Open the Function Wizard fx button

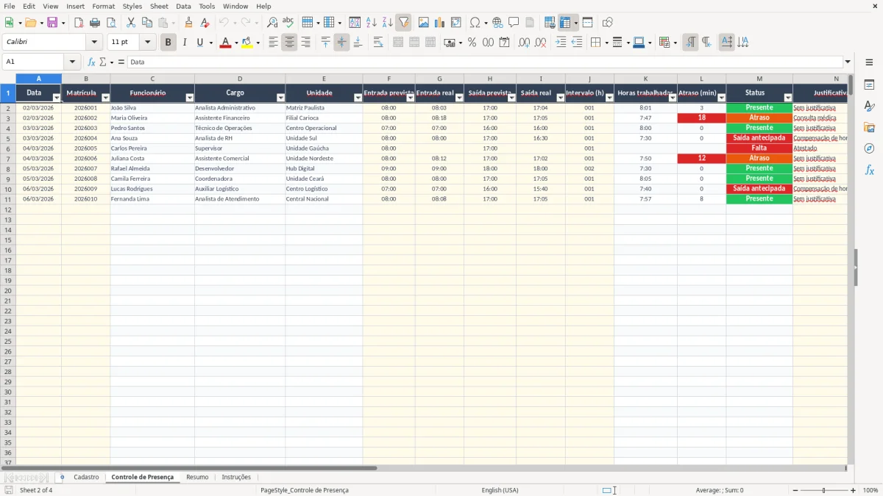click(x=91, y=62)
